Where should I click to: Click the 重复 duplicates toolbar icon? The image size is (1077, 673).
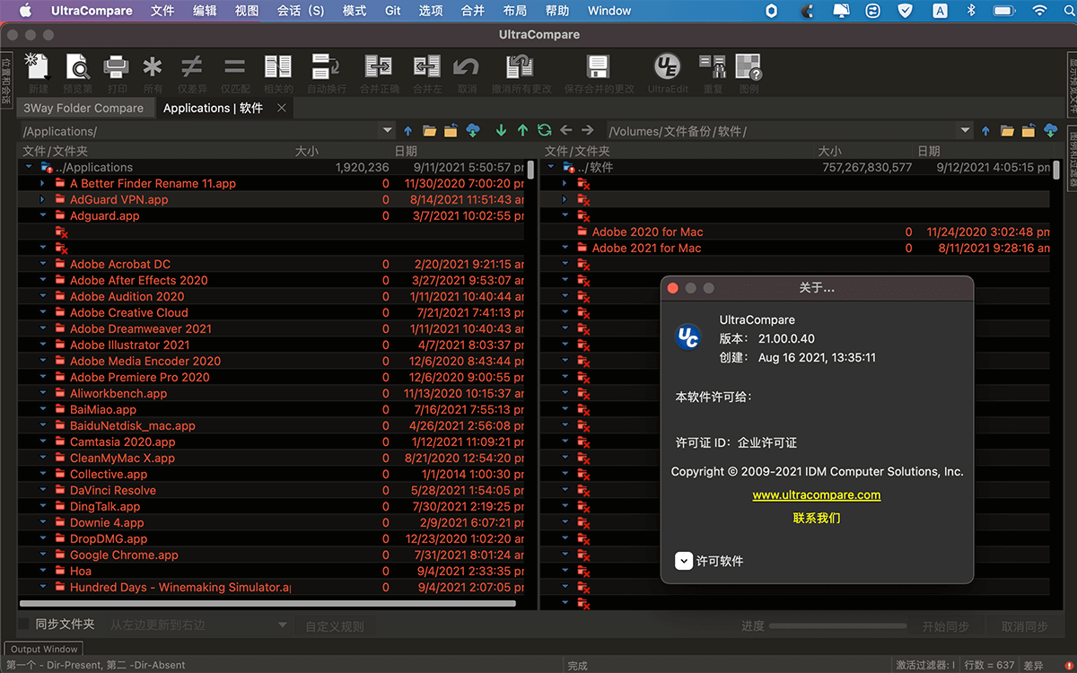pyautogui.click(x=713, y=67)
